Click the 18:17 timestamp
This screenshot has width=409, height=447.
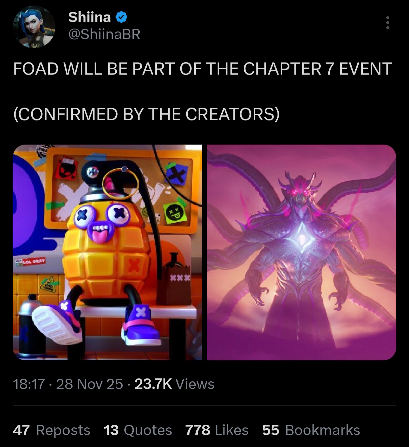29,384
